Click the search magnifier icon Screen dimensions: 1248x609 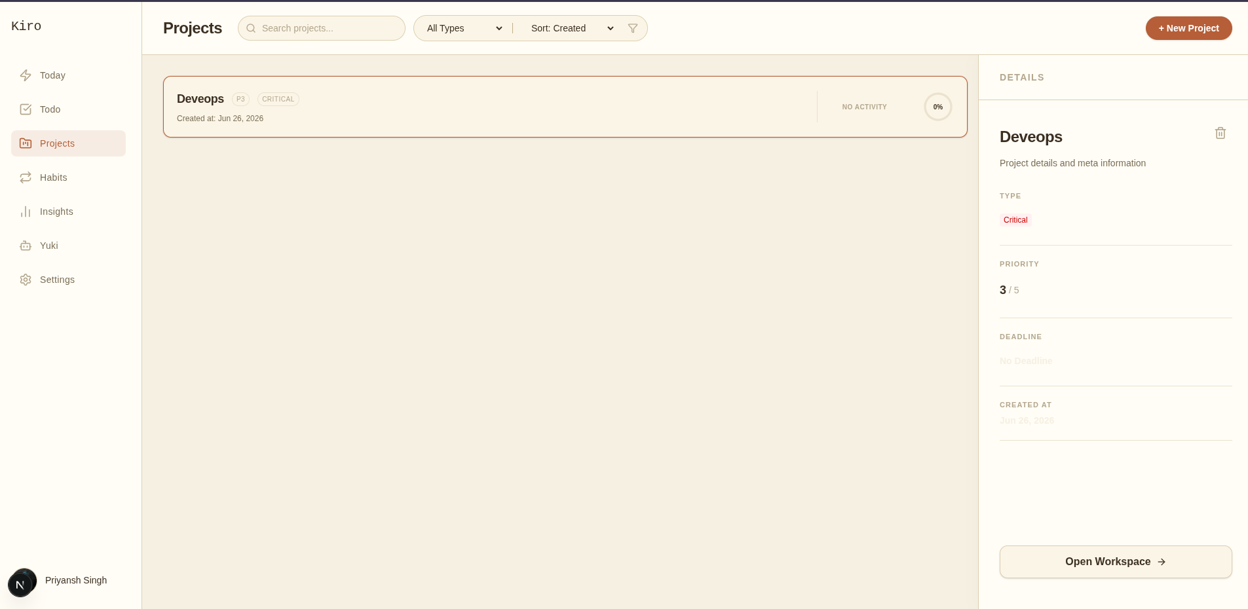(251, 28)
